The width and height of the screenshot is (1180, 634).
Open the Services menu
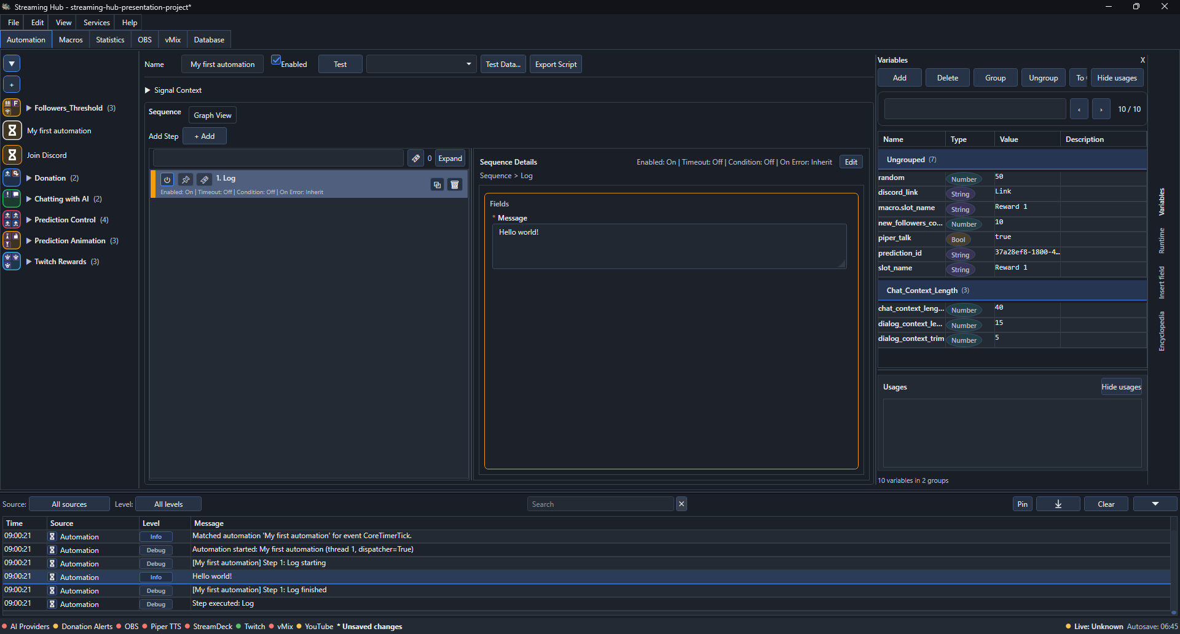[x=96, y=23]
